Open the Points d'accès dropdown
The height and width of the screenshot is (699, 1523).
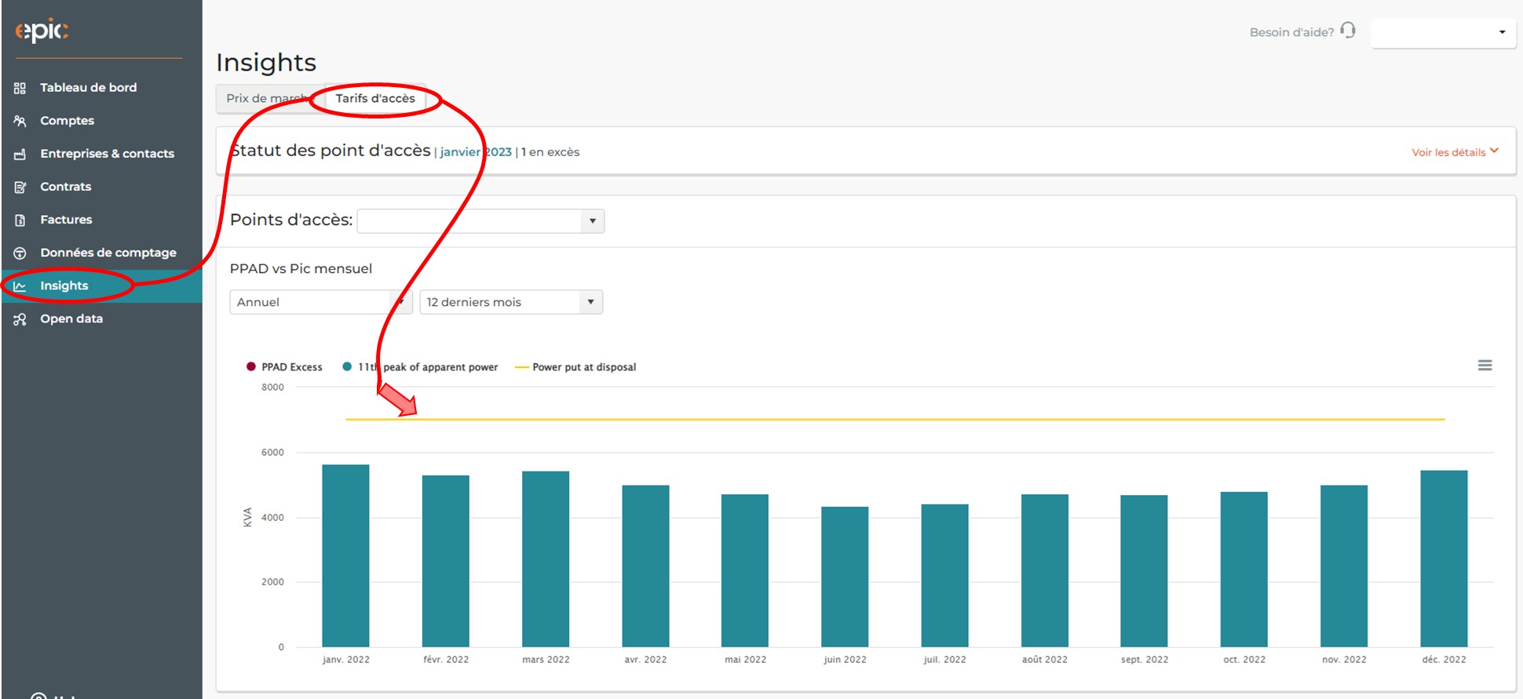pos(480,221)
